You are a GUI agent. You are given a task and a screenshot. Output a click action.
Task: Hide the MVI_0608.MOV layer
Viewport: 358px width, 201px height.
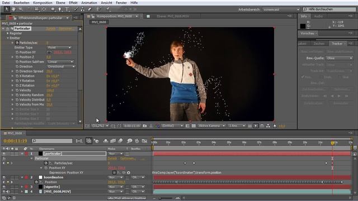[x=4, y=192]
